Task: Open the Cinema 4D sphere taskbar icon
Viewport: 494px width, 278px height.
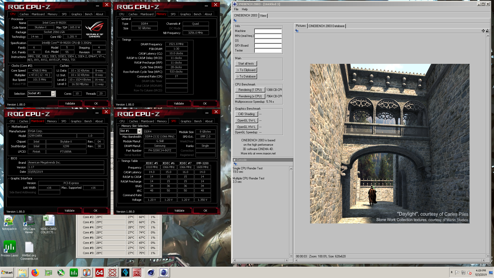Action: click(x=151, y=273)
